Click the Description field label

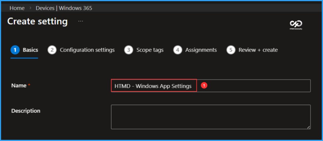click(x=26, y=111)
